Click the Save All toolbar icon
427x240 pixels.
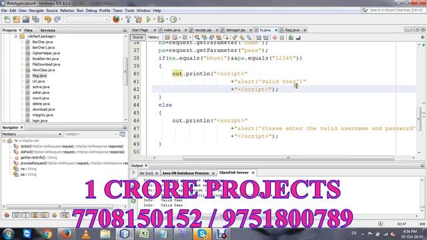click(x=35, y=19)
